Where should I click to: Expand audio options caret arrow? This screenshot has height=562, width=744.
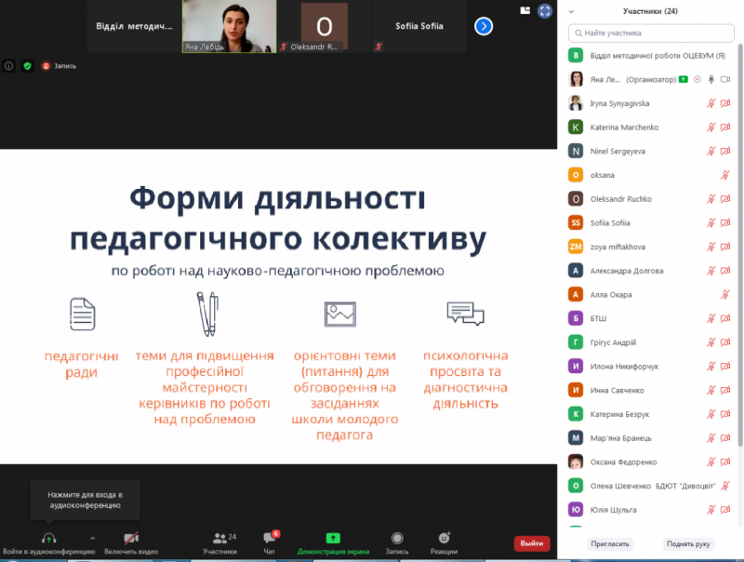pos(92,538)
